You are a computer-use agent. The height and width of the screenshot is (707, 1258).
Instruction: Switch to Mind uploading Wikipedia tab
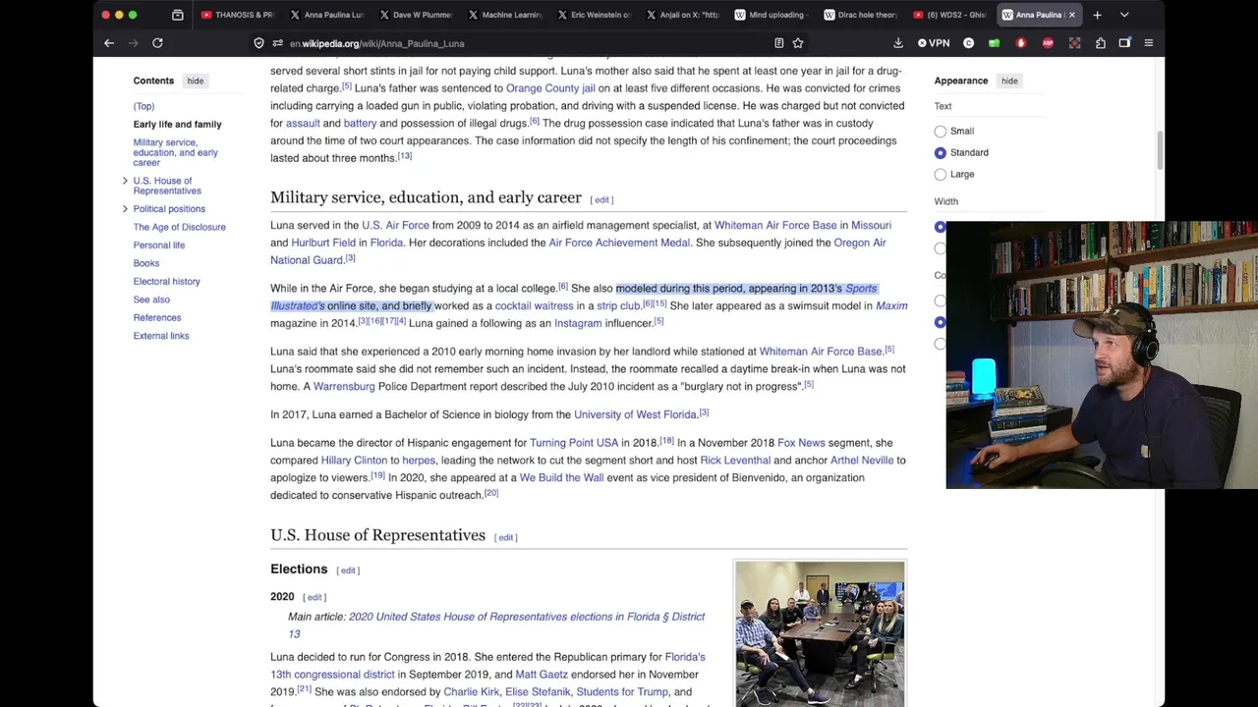[770, 15]
